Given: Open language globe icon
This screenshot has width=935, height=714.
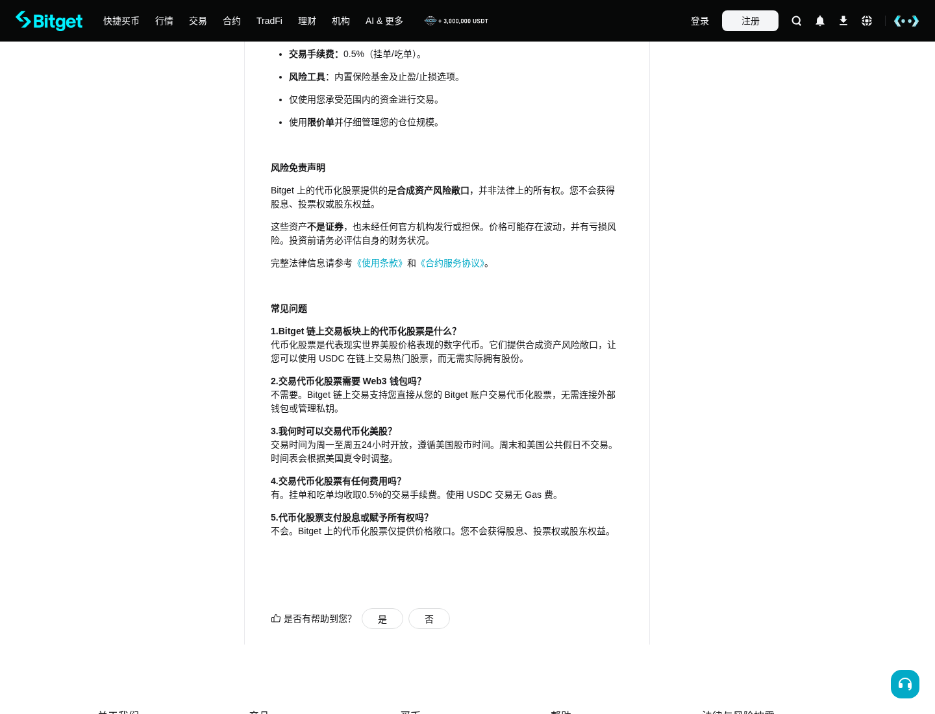Looking at the screenshot, I should pos(867,21).
